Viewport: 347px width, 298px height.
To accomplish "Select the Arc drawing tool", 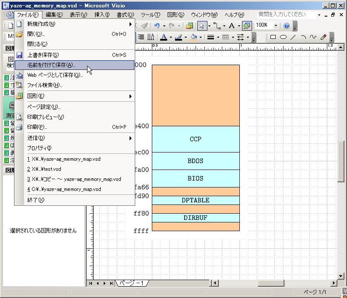I will [303, 37].
